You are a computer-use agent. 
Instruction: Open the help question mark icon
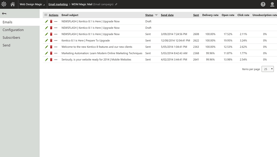click(x=263, y=4)
